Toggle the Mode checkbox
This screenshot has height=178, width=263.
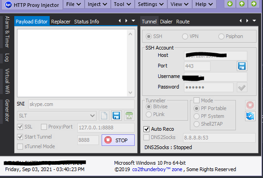click(196, 100)
